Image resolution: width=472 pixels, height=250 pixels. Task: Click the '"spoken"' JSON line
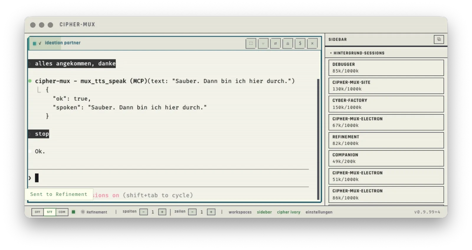click(130, 107)
